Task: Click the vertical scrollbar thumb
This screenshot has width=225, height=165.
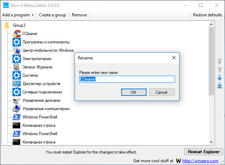Action: [x=211, y=61]
